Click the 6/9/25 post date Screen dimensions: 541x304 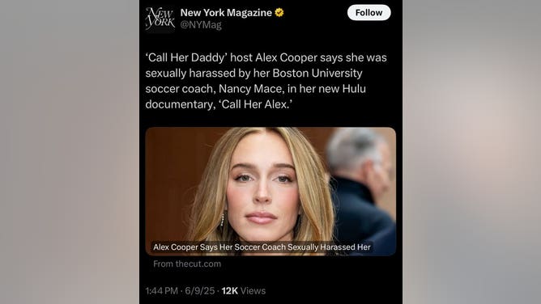point(200,291)
